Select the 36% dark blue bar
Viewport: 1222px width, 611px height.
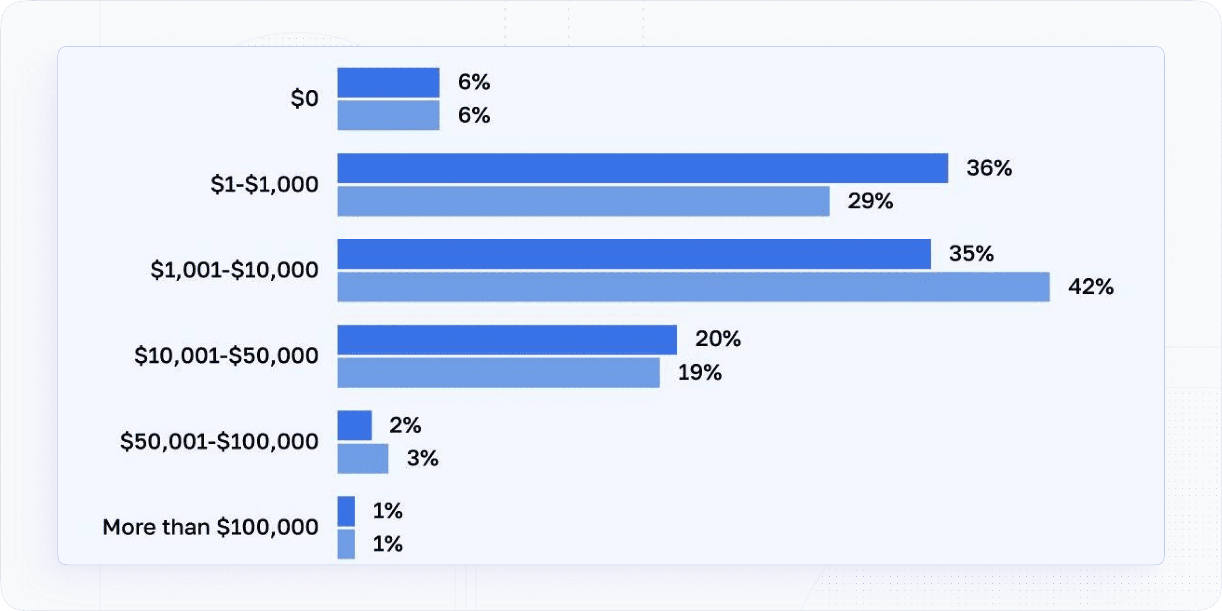[x=643, y=168]
